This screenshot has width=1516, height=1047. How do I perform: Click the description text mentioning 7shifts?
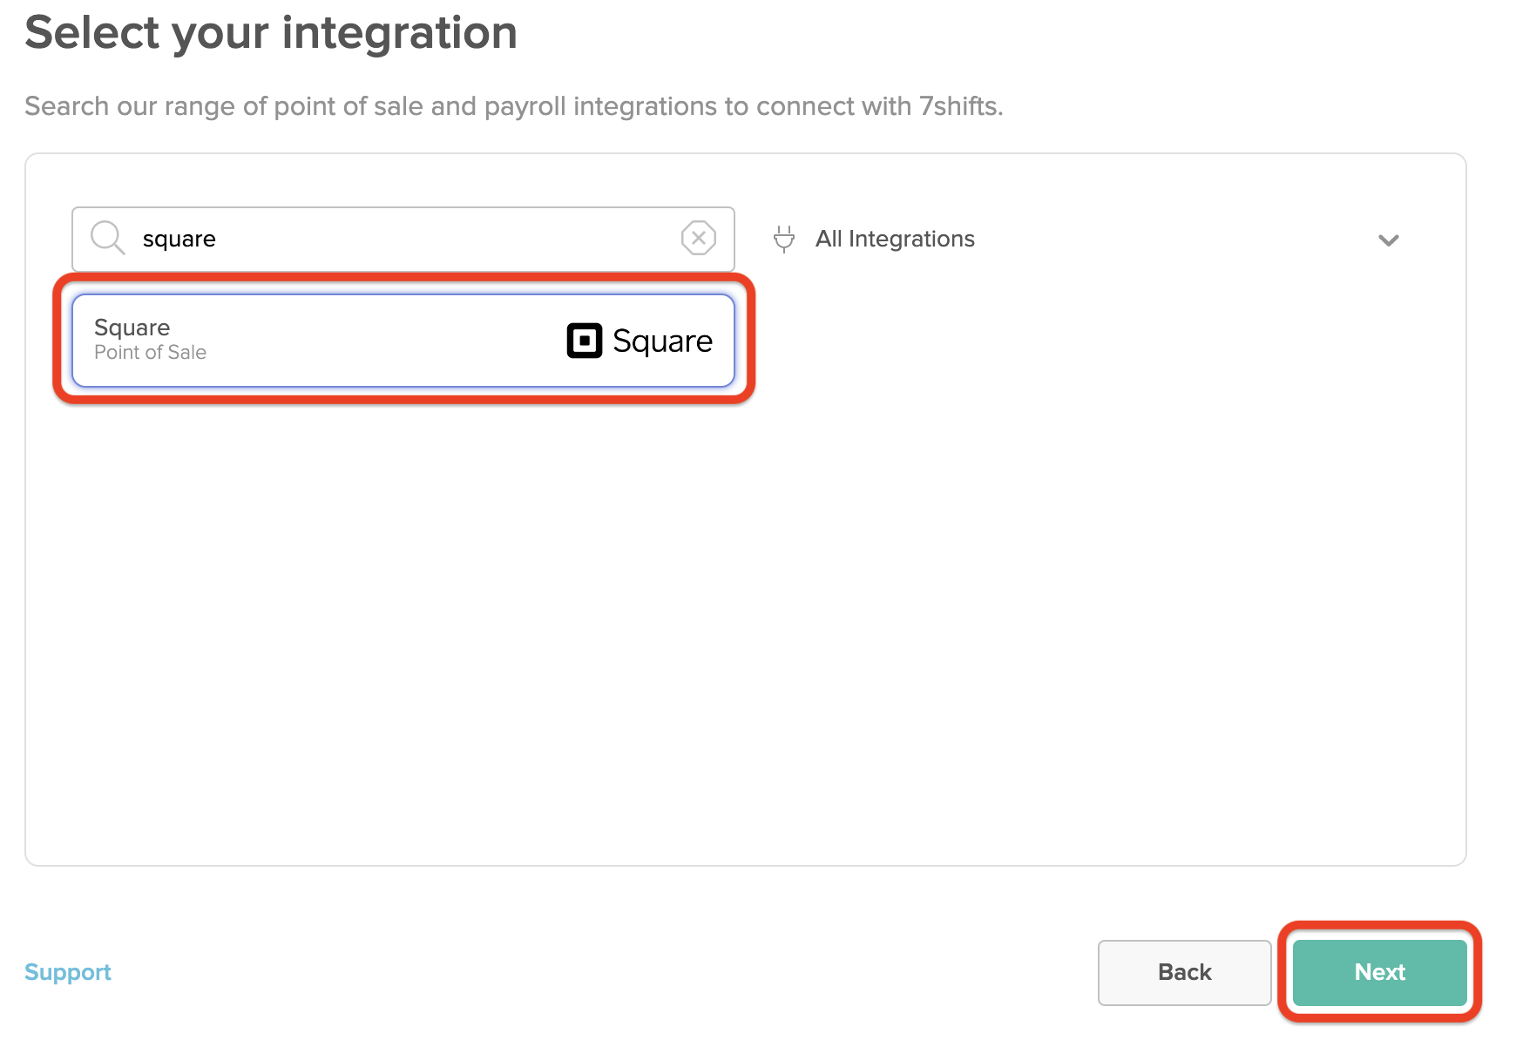click(514, 106)
